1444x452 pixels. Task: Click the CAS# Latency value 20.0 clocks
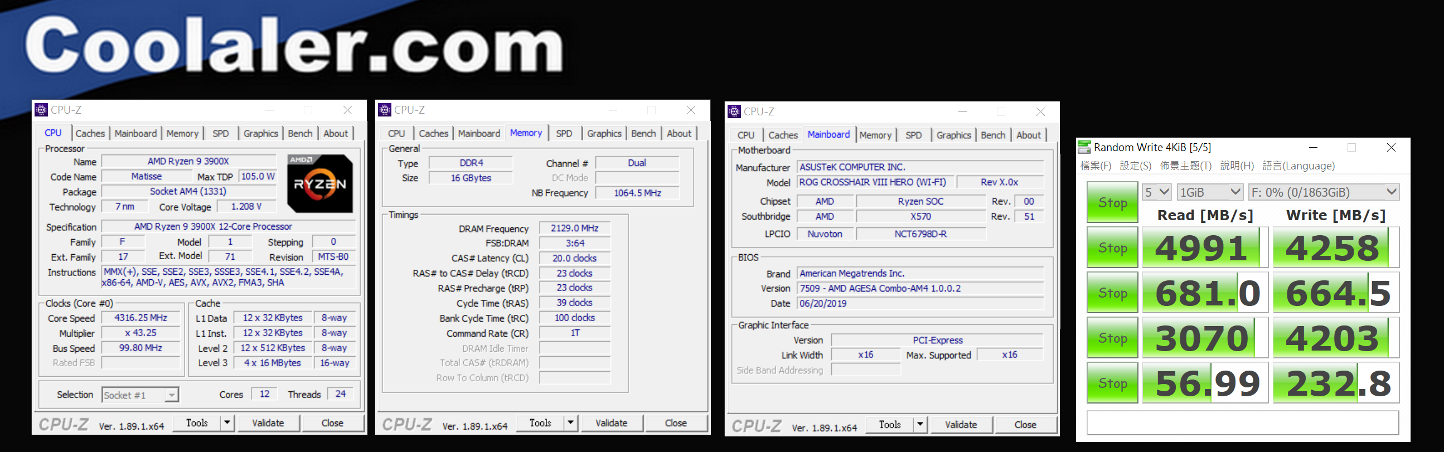click(575, 258)
